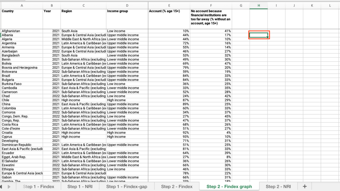
Task: Click the highlighted column H header
Action: tap(259, 6)
